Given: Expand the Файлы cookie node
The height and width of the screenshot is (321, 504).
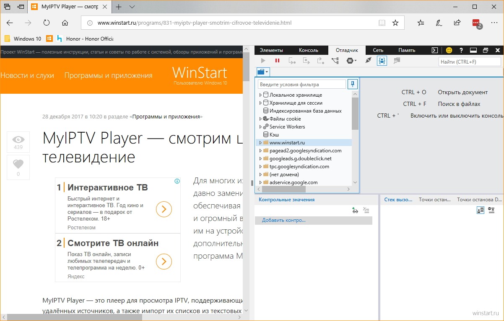Looking at the screenshot, I should coord(260,119).
